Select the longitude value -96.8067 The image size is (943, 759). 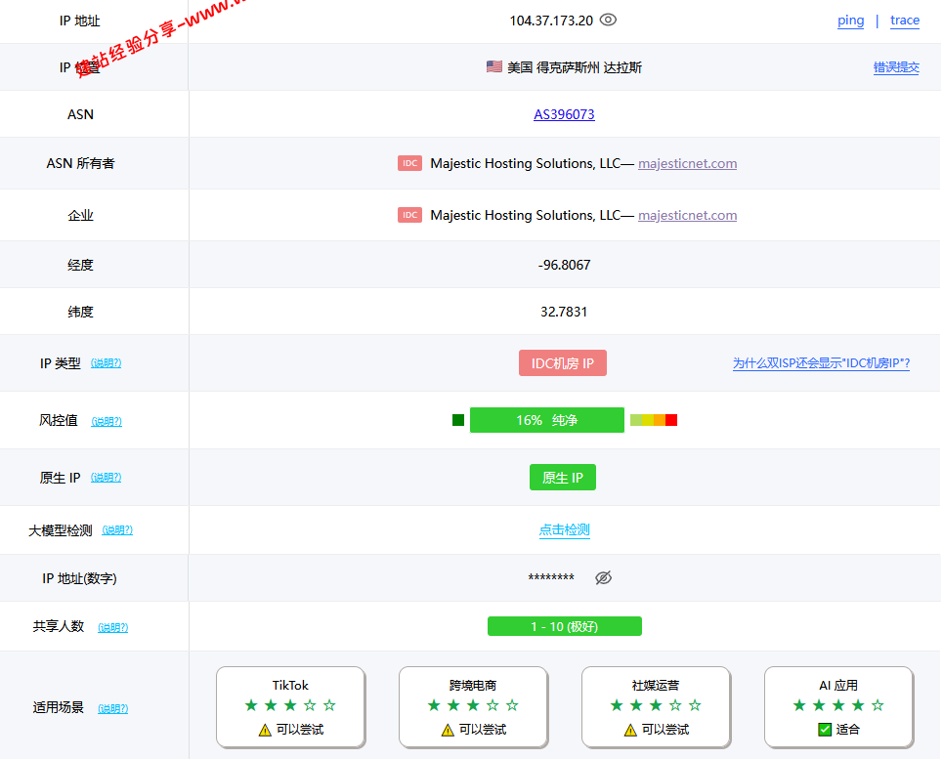pyautogui.click(x=564, y=265)
